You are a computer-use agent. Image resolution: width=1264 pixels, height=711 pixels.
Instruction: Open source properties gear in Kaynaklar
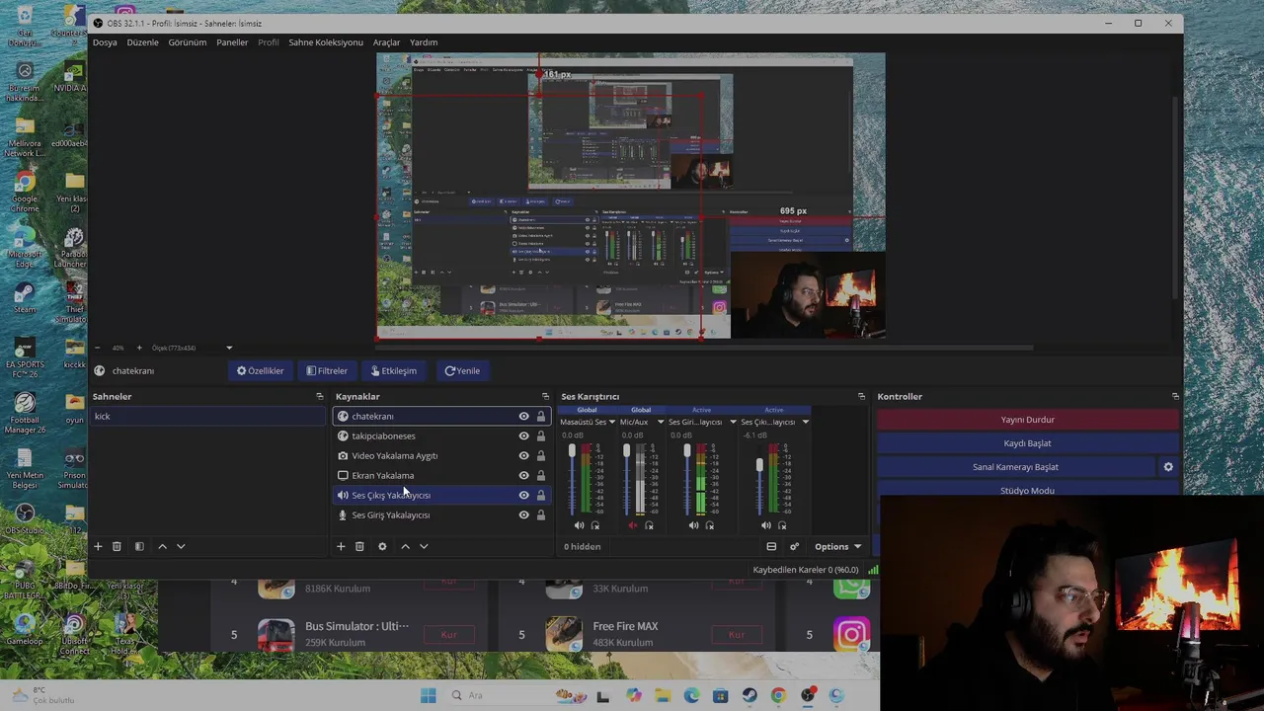pos(382,546)
